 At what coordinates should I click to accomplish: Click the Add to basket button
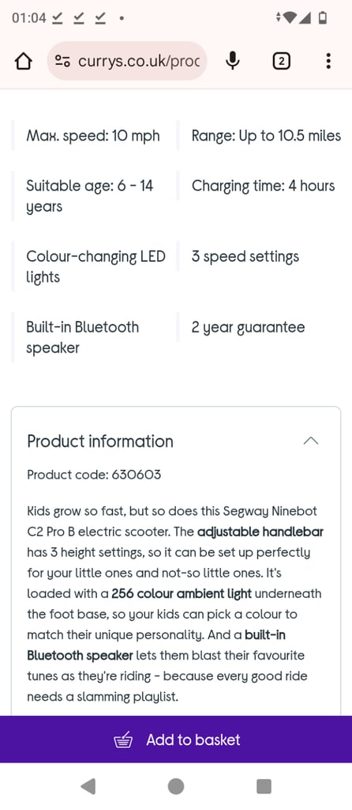[176, 740]
